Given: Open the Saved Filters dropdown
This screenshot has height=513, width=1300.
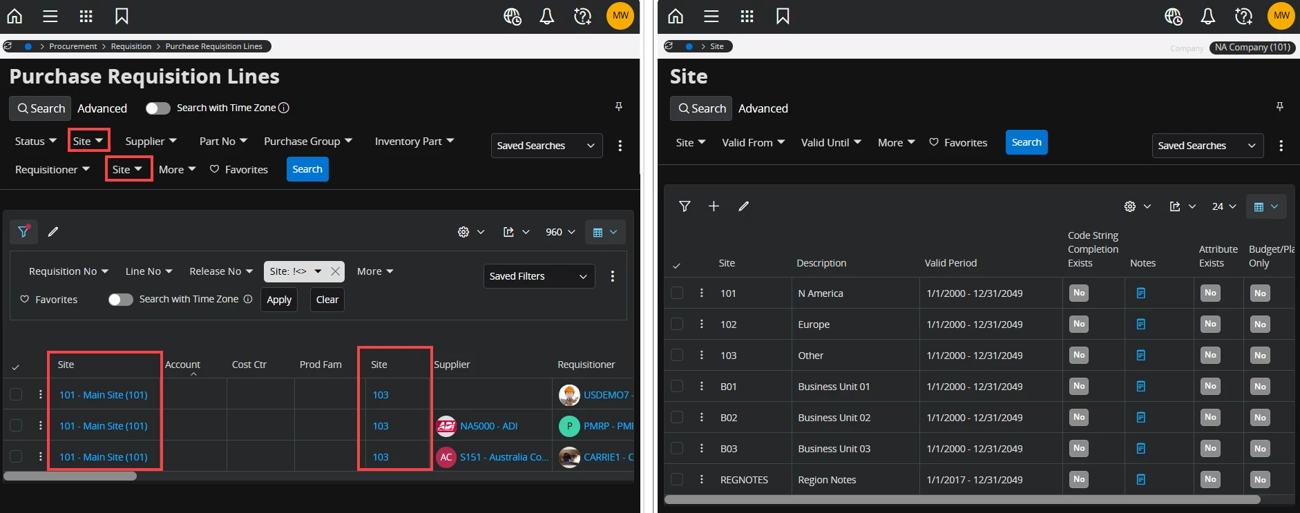Looking at the screenshot, I should pos(539,276).
